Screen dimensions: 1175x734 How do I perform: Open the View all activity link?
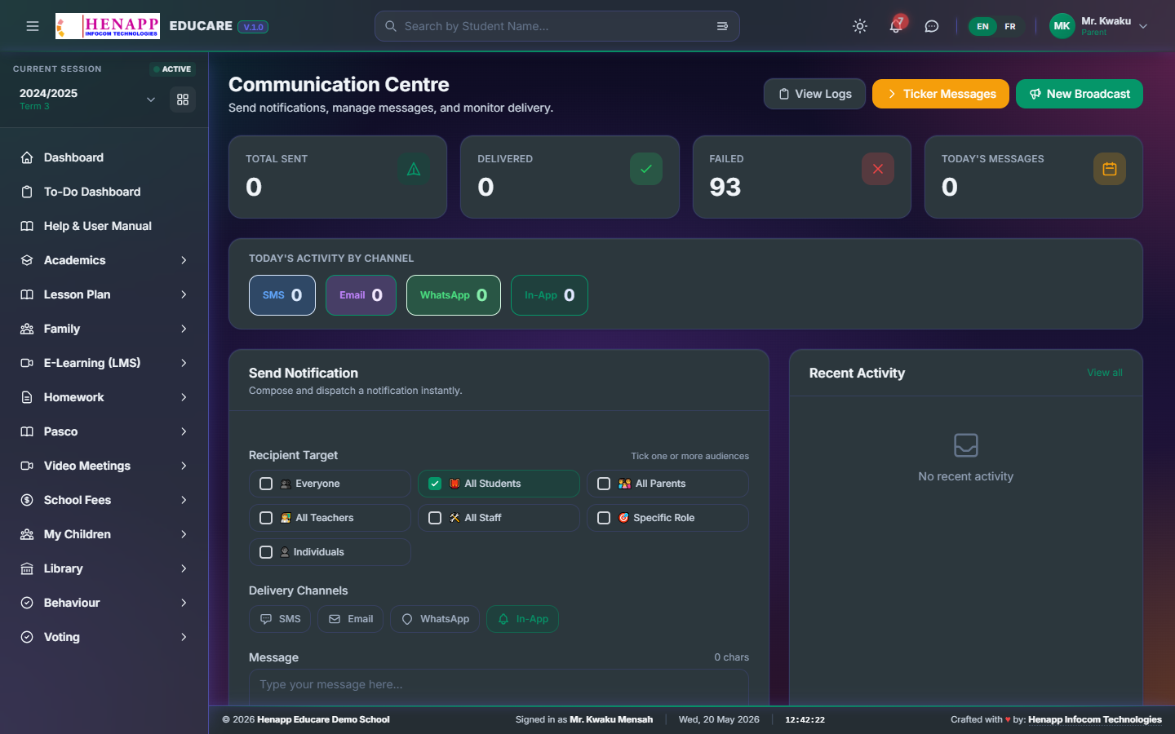(1105, 373)
